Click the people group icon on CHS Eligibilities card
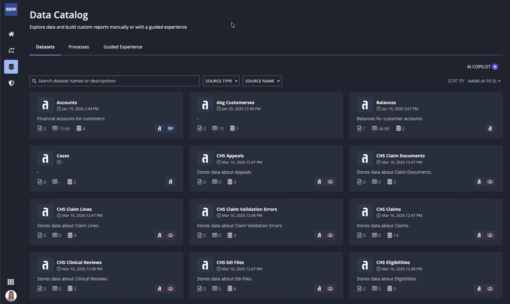The image size is (510, 304). click(490, 289)
